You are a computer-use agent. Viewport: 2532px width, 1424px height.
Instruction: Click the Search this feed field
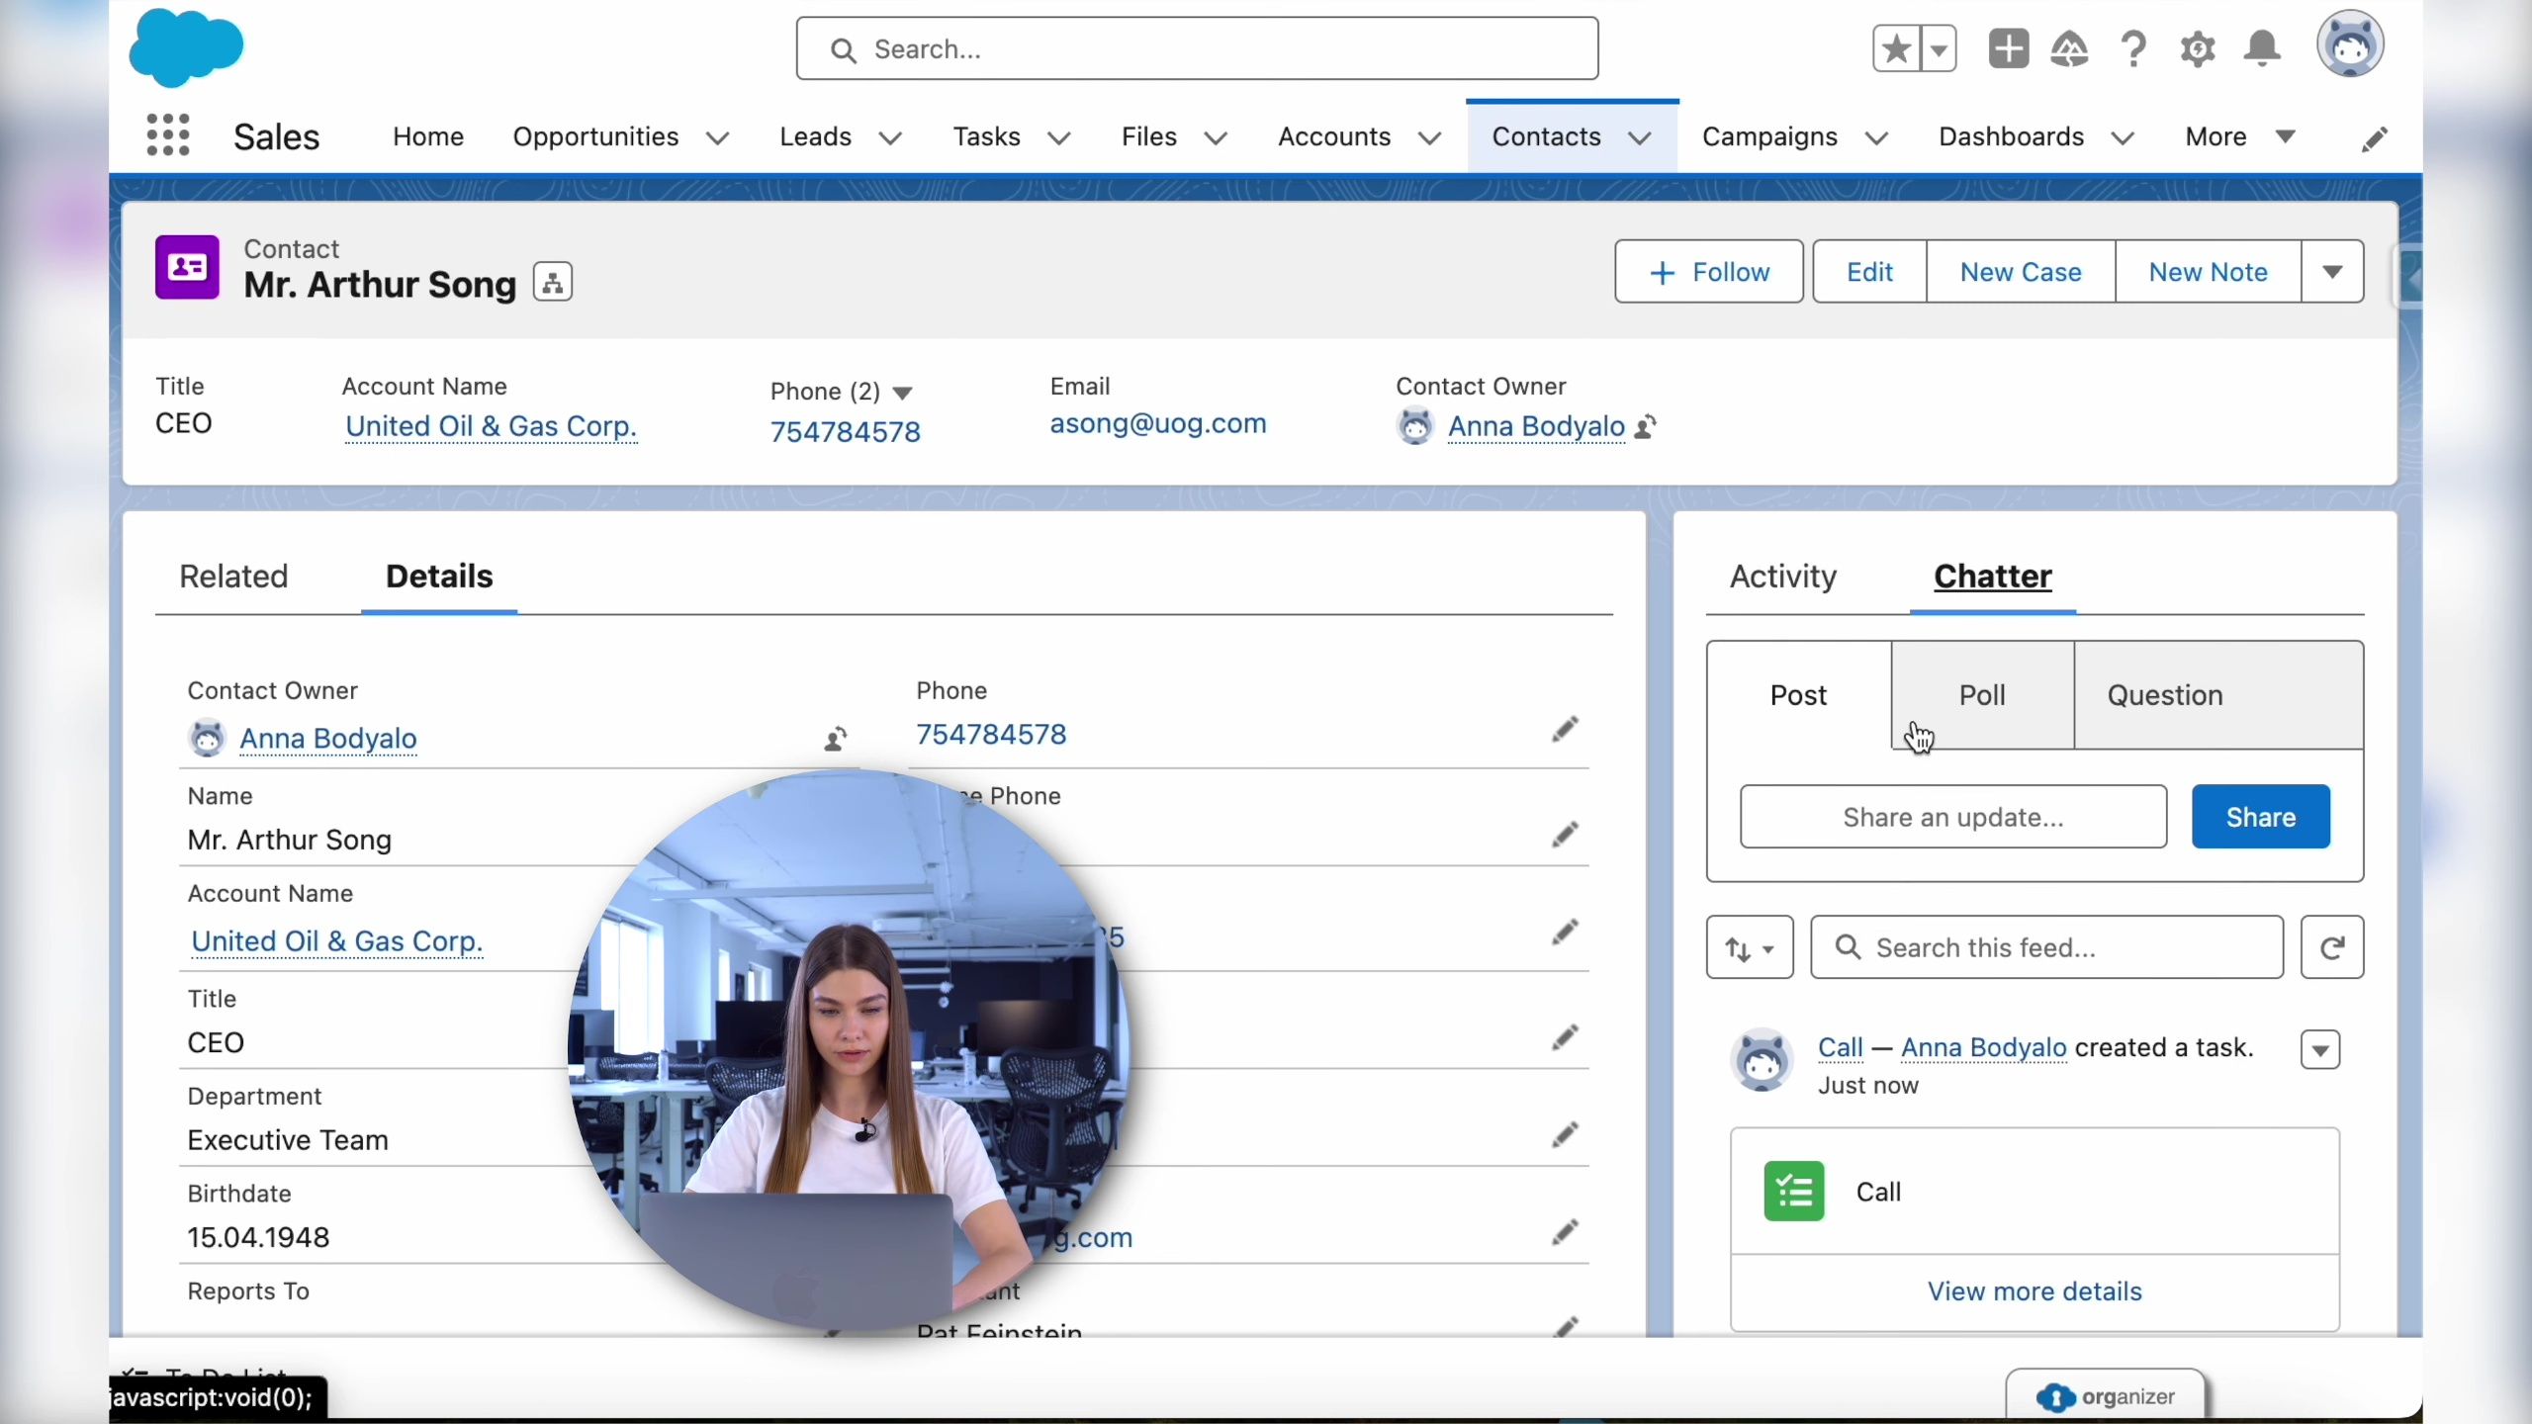(2046, 947)
